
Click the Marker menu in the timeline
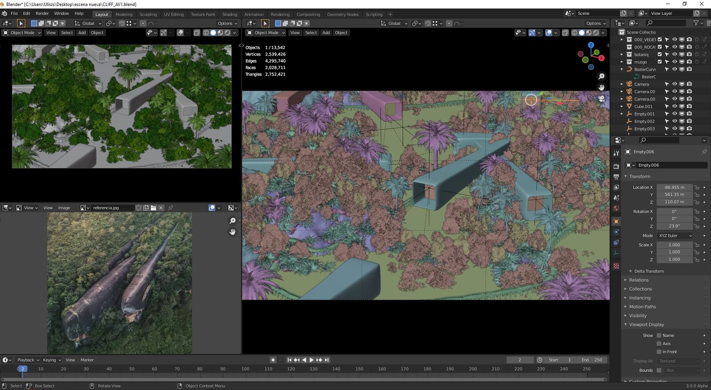[87, 360]
